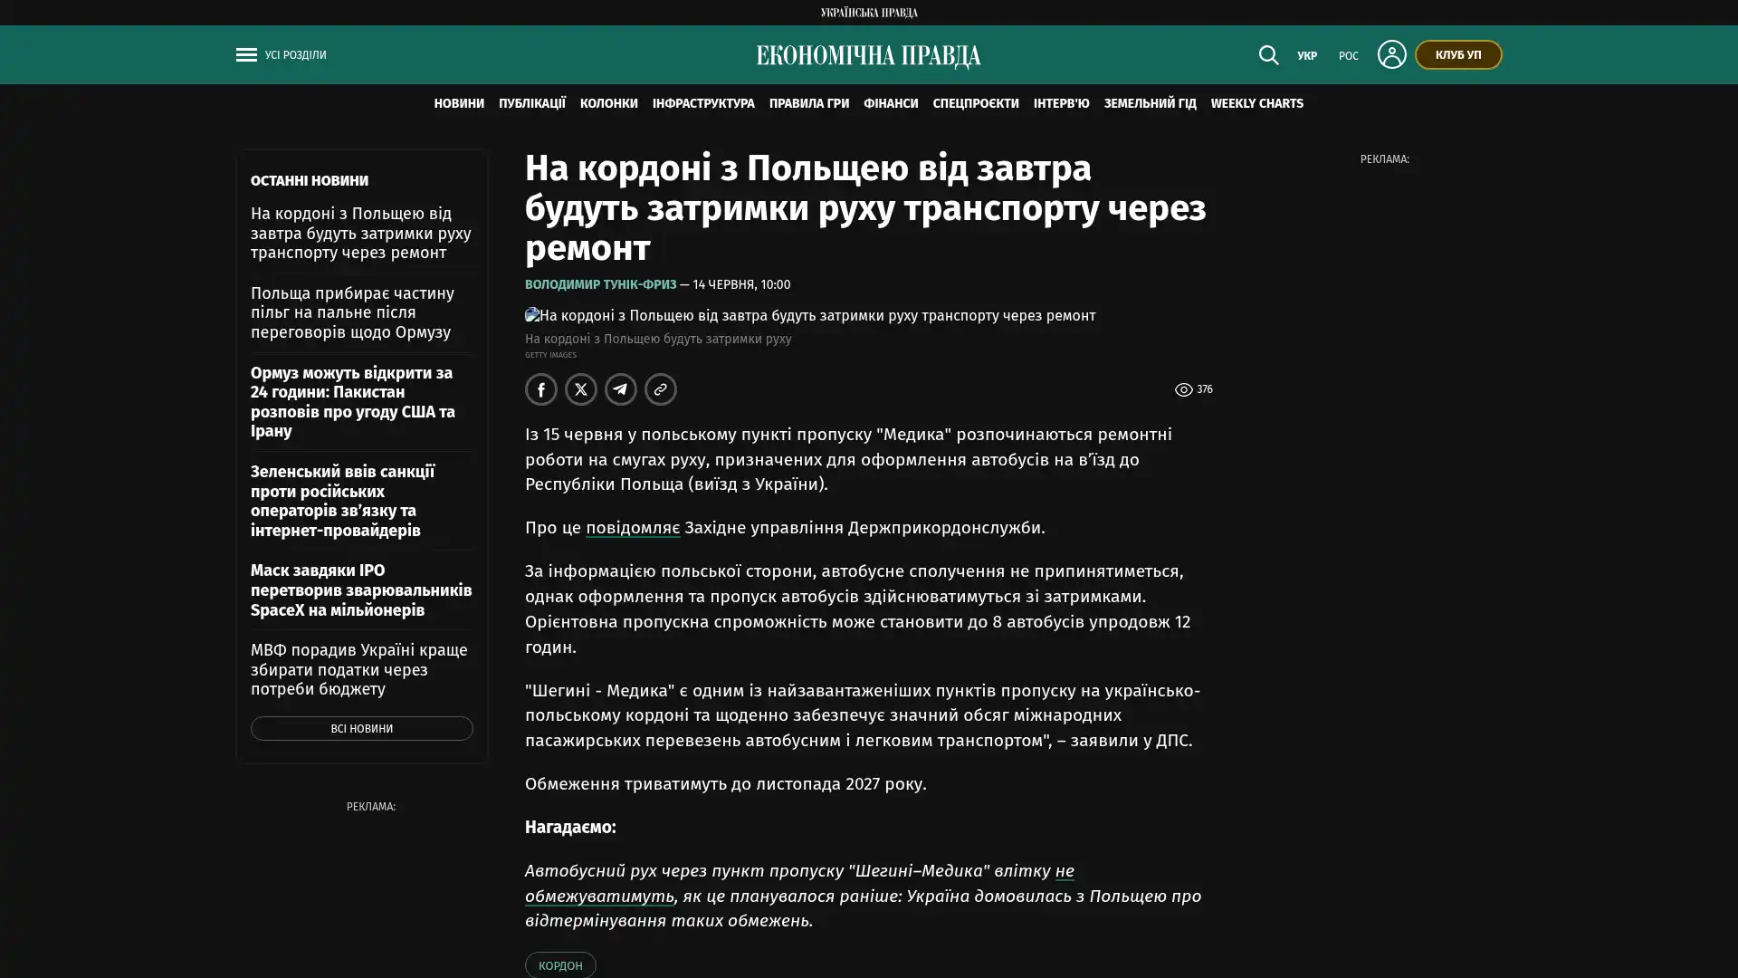
Task: Click the КЛУБ УП button
Action: (x=1457, y=54)
